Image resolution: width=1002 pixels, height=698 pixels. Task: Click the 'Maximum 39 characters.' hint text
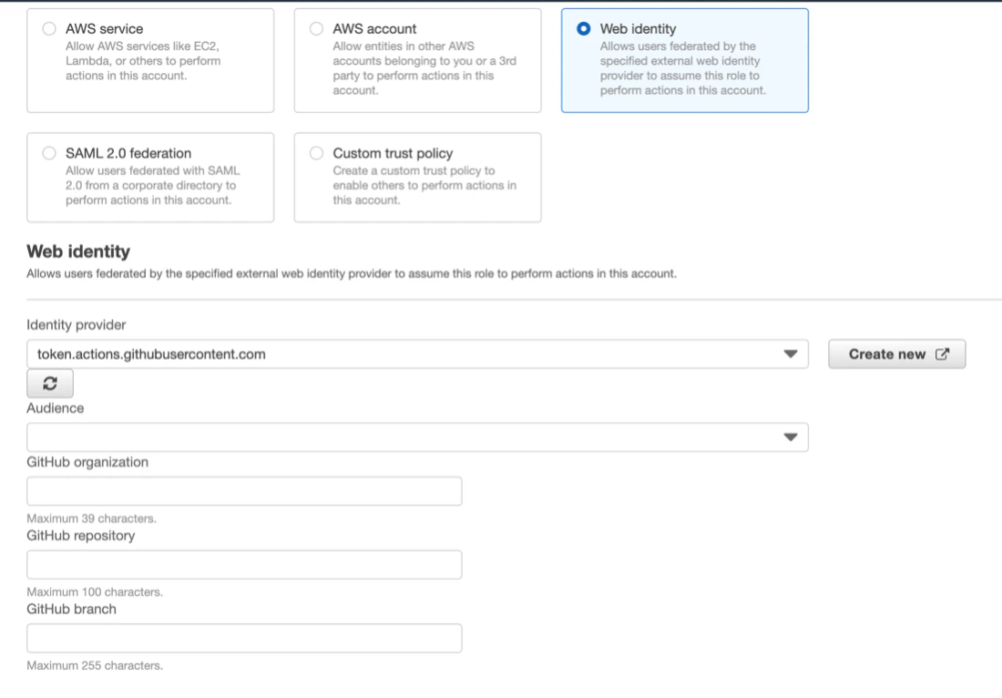[x=91, y=518]
